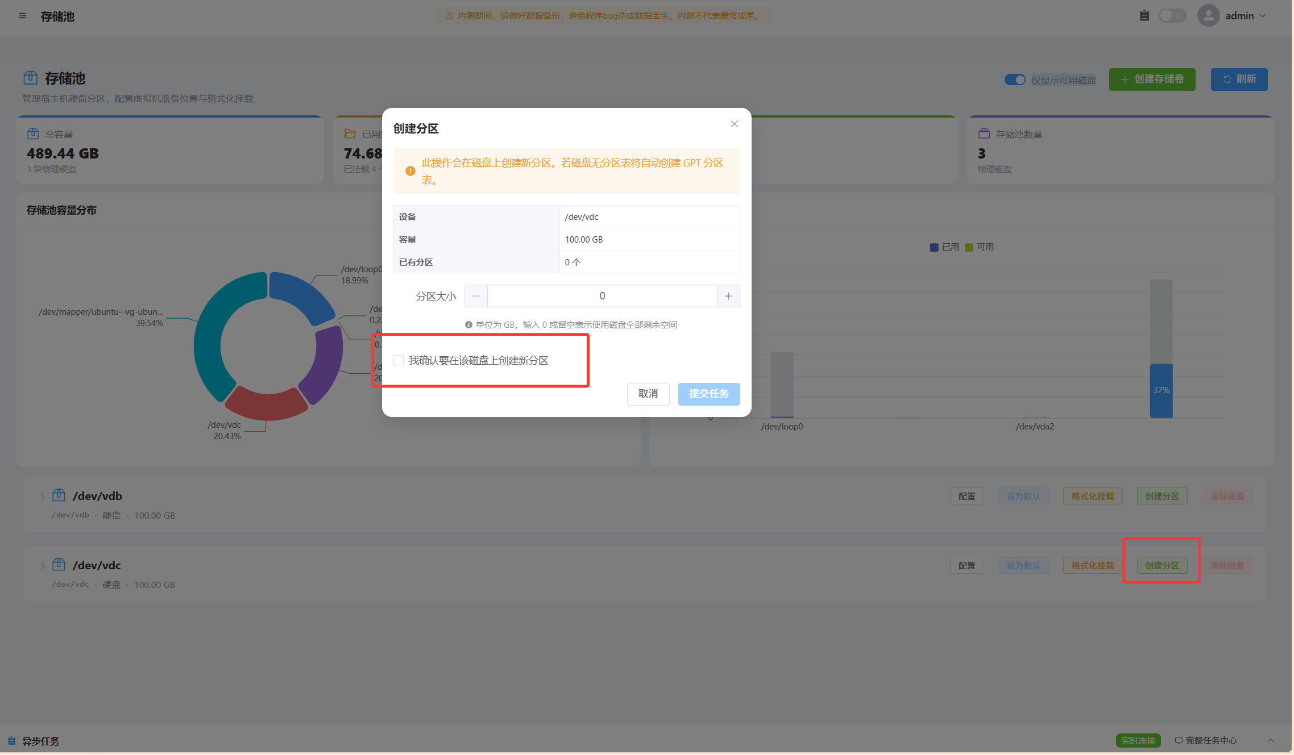Toggle dark mode switch in header
This screenshot has height=755, width=1294.
1172,16
